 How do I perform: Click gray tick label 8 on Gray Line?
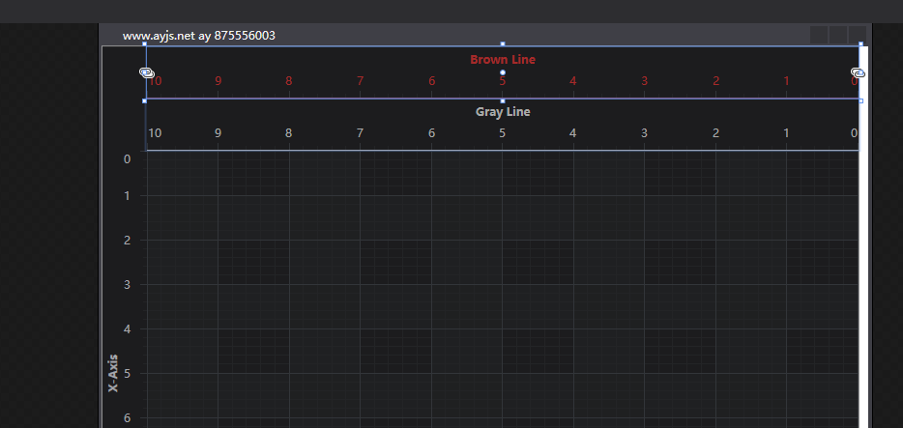(288, 133)
